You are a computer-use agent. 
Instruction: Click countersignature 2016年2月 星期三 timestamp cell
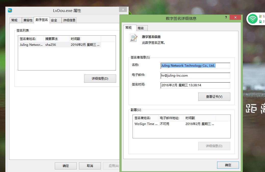coord(200,124)
